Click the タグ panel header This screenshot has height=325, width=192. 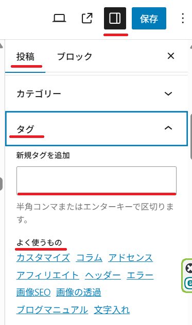[96, 129]
